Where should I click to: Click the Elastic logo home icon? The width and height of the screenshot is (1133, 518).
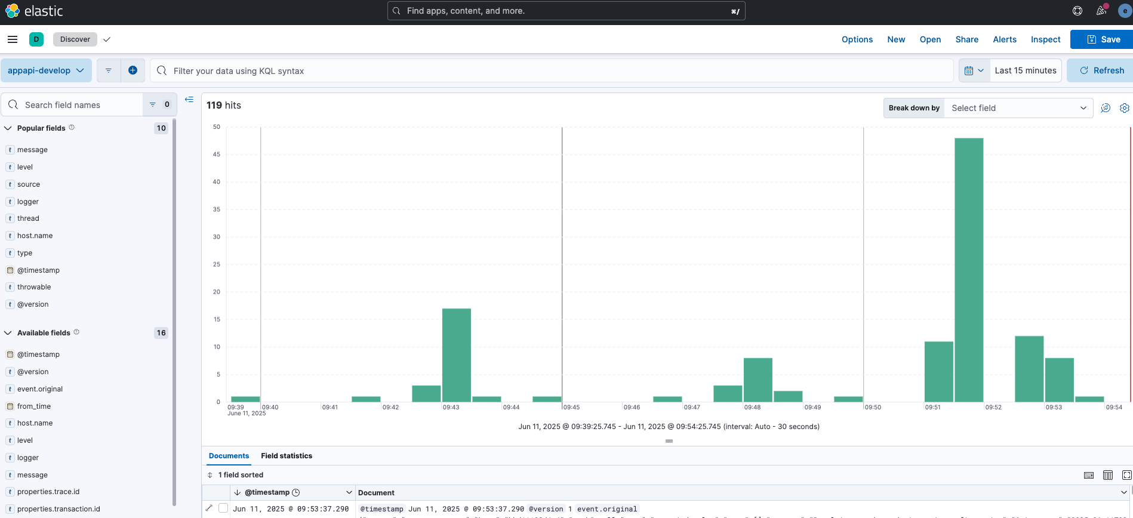pyautogui.click(x=13, y=11)
